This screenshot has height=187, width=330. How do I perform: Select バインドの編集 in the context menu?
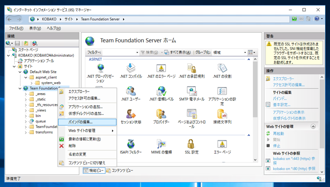coord(87,122)
